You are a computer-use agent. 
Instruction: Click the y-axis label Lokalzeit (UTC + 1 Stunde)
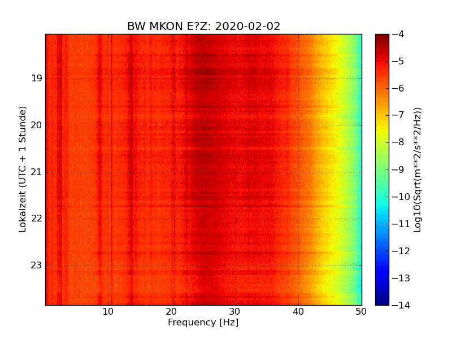pyautogui.click(x=23, y=169)
